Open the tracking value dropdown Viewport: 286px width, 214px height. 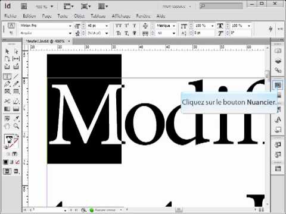(x=174, y=33)
